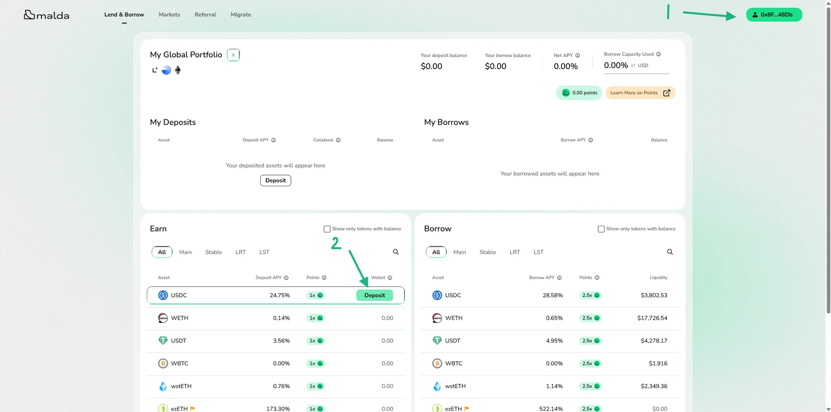Select the Stable tab in Earn panel
The width and height of the screenshot is (831, 412).
pyautogui.click(x=213, y=252)
